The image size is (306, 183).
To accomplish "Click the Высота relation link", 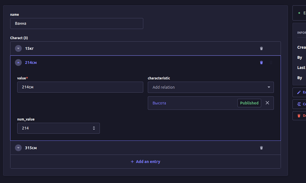I will [158, 103].
